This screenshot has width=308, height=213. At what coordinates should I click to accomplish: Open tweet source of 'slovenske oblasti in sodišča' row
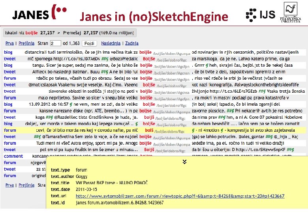coord(10,91)
